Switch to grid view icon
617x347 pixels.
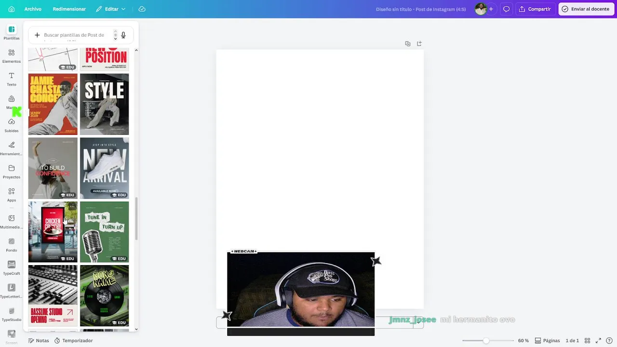[x=587, y=341]
